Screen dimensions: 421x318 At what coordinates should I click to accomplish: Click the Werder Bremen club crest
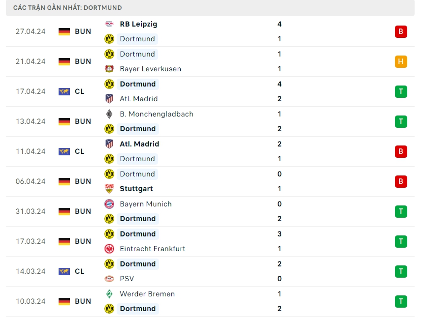click(109, 294)
